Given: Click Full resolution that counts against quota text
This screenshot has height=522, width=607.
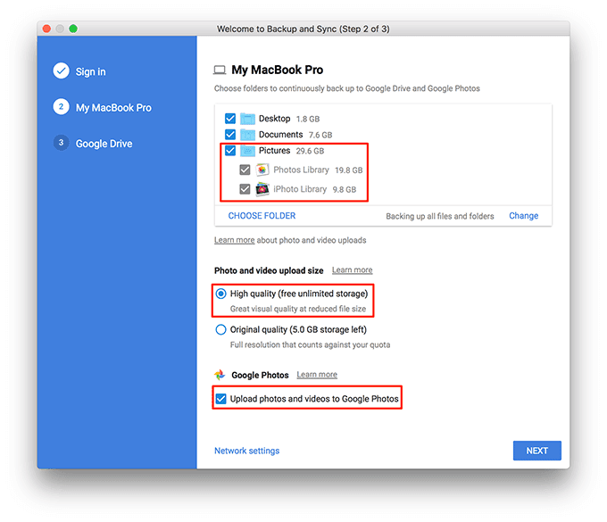Looking at the screenshot, I should (310, 344).
